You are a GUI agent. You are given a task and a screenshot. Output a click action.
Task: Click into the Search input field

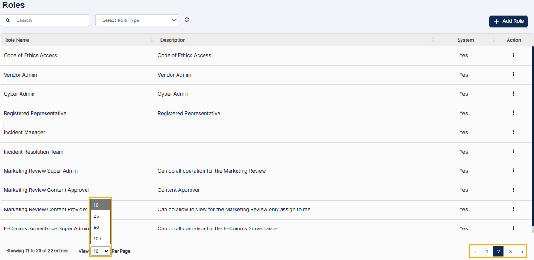[x=45, y=20]
